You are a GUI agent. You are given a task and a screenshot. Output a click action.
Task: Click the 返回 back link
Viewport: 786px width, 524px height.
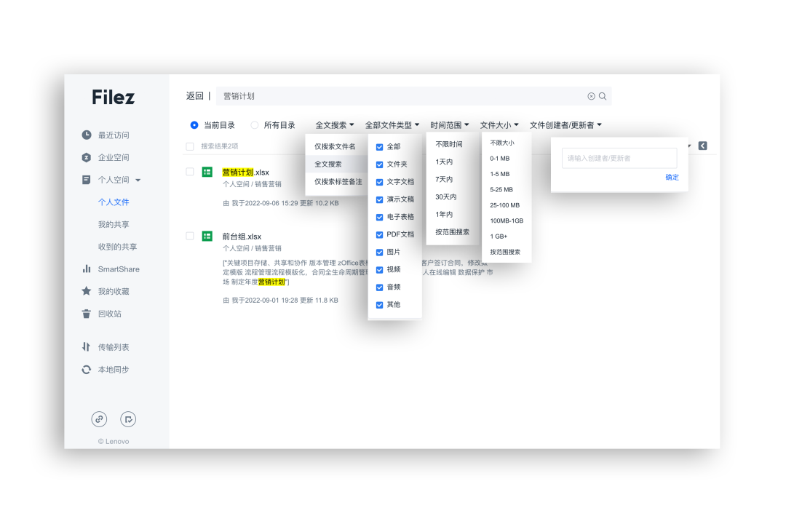coord(194,96)
